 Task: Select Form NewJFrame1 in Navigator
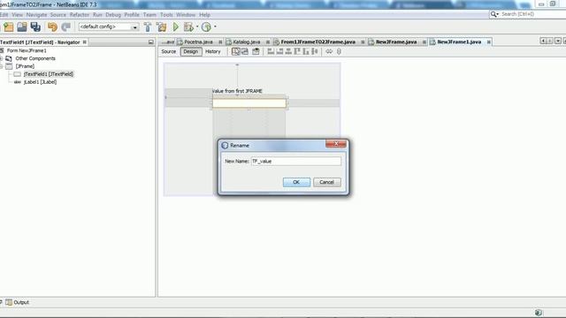[27, 50]
